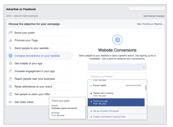Click the plus icon beside Set up a Custom Conversion
The image size is (173, 127).
[91, 111]
